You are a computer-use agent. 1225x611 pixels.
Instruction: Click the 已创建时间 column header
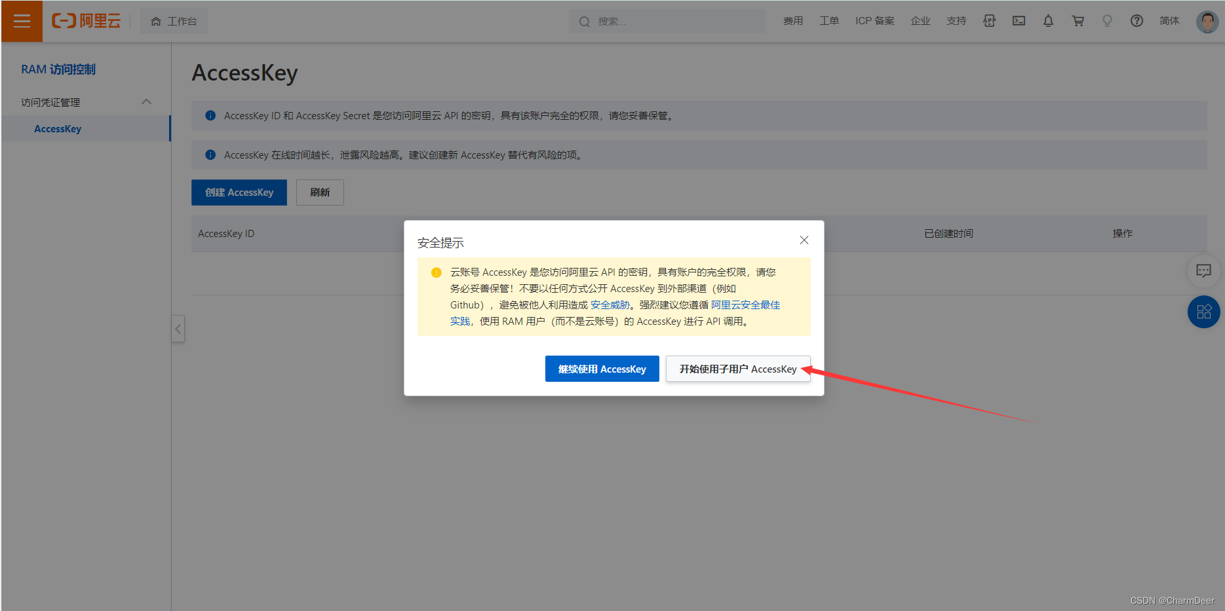coord(948,234)
